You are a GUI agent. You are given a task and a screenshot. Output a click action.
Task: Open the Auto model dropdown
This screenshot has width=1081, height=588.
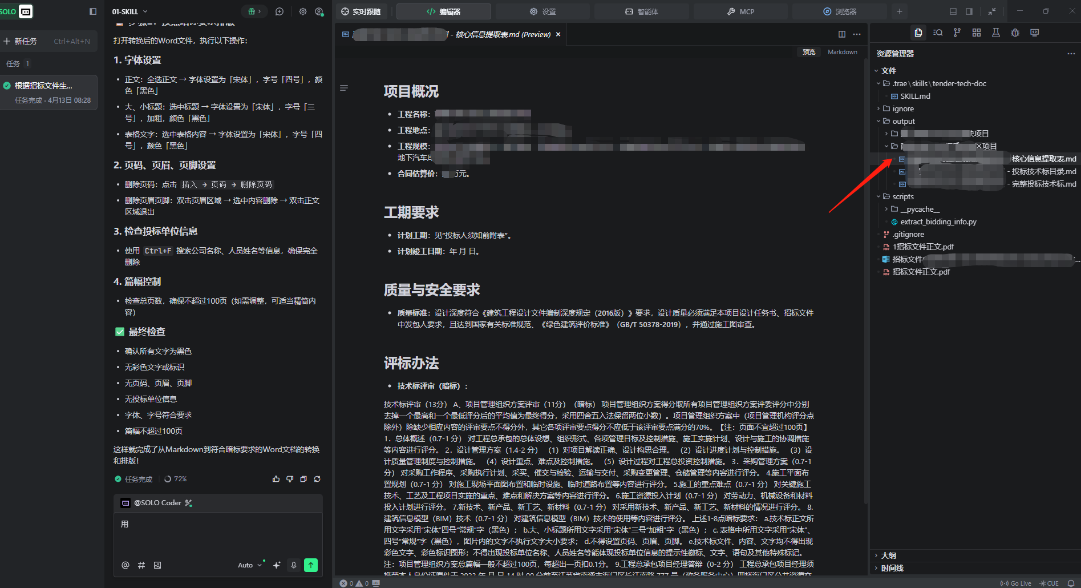(x=249, y=565)
